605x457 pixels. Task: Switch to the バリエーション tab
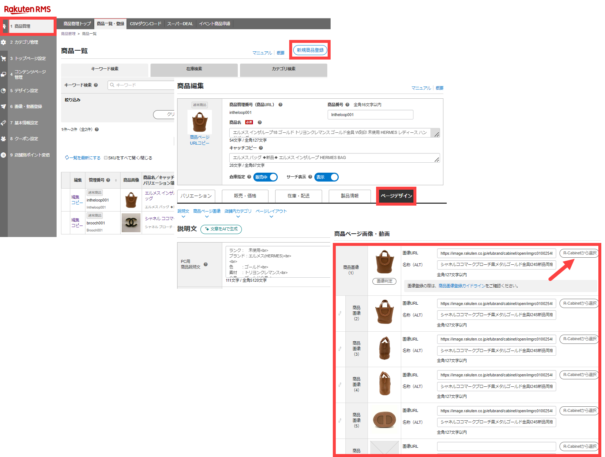pyautogui.click(x=196, y=196)
